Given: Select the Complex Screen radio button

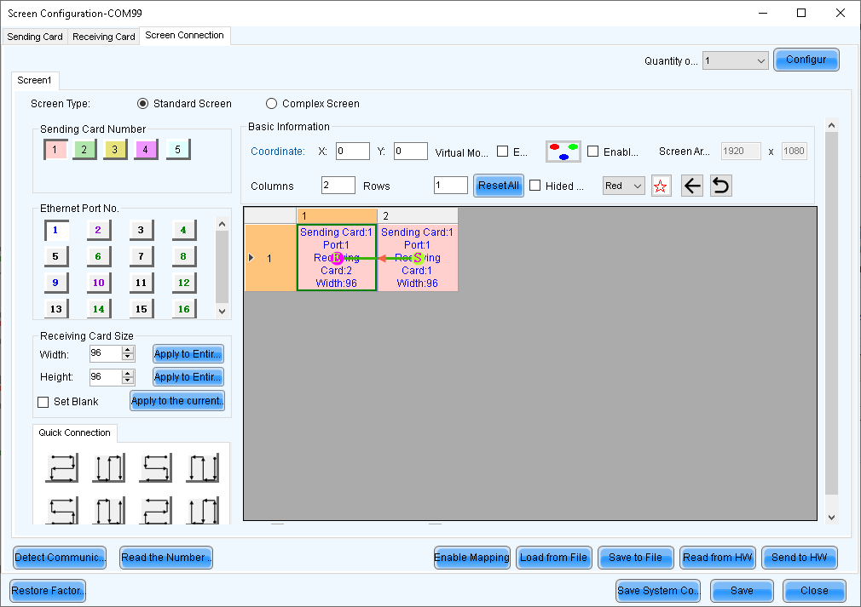Looking at the screenshot, I should tap(271, 103).
